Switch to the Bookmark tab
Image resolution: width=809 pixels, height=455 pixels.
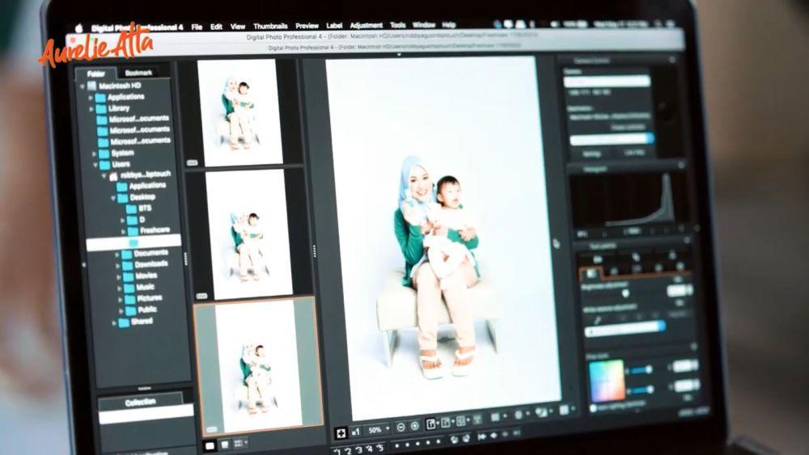138,74
